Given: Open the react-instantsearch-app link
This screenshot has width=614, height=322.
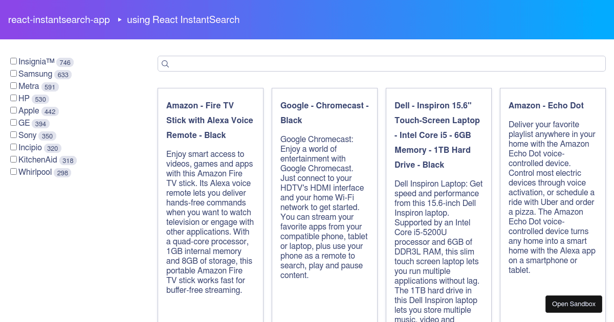Looking at the screenshot, I should click(59, 19).
